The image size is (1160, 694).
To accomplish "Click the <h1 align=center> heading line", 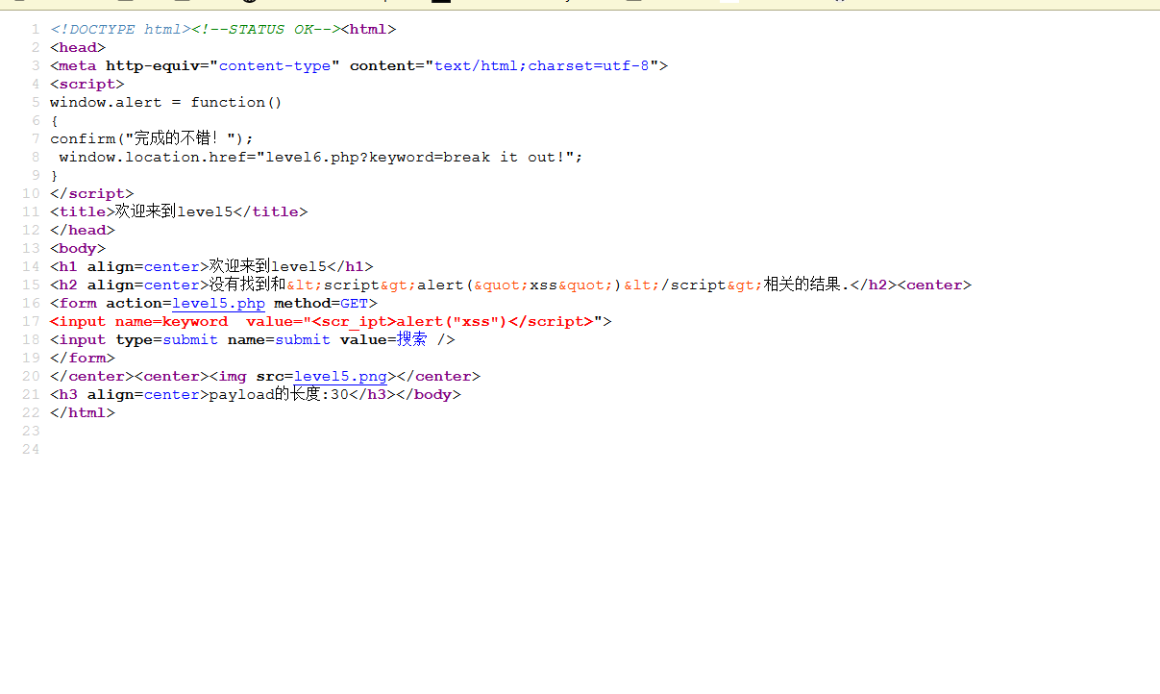I will 211,266.
